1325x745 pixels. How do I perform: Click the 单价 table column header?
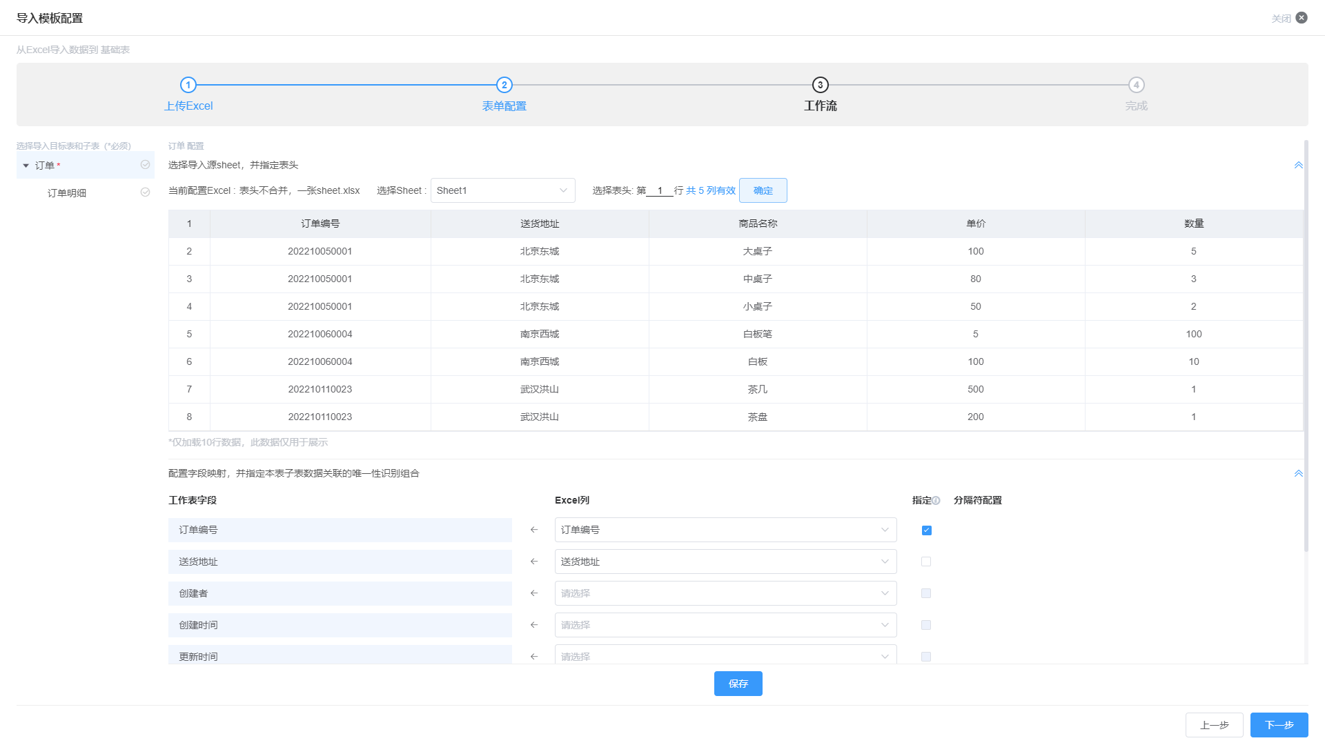(976, 223)
